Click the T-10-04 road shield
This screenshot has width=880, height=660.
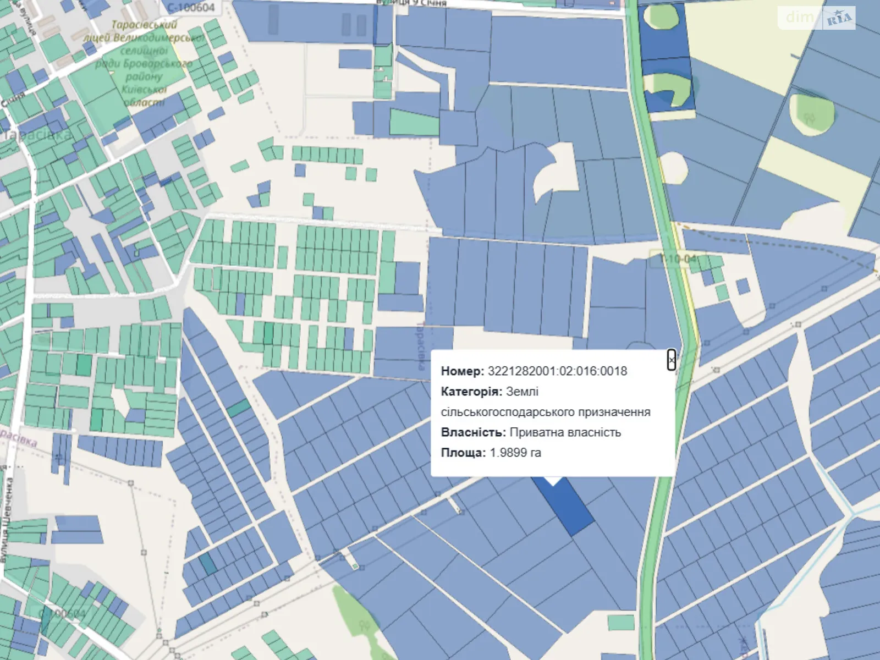673,258
